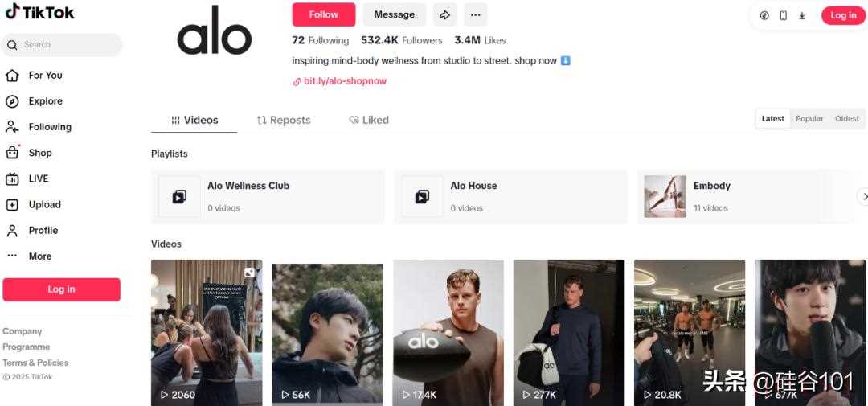The width and height of the screenshot is (868, 406).
Task: Follow the alo account
Action: point(324,15)
